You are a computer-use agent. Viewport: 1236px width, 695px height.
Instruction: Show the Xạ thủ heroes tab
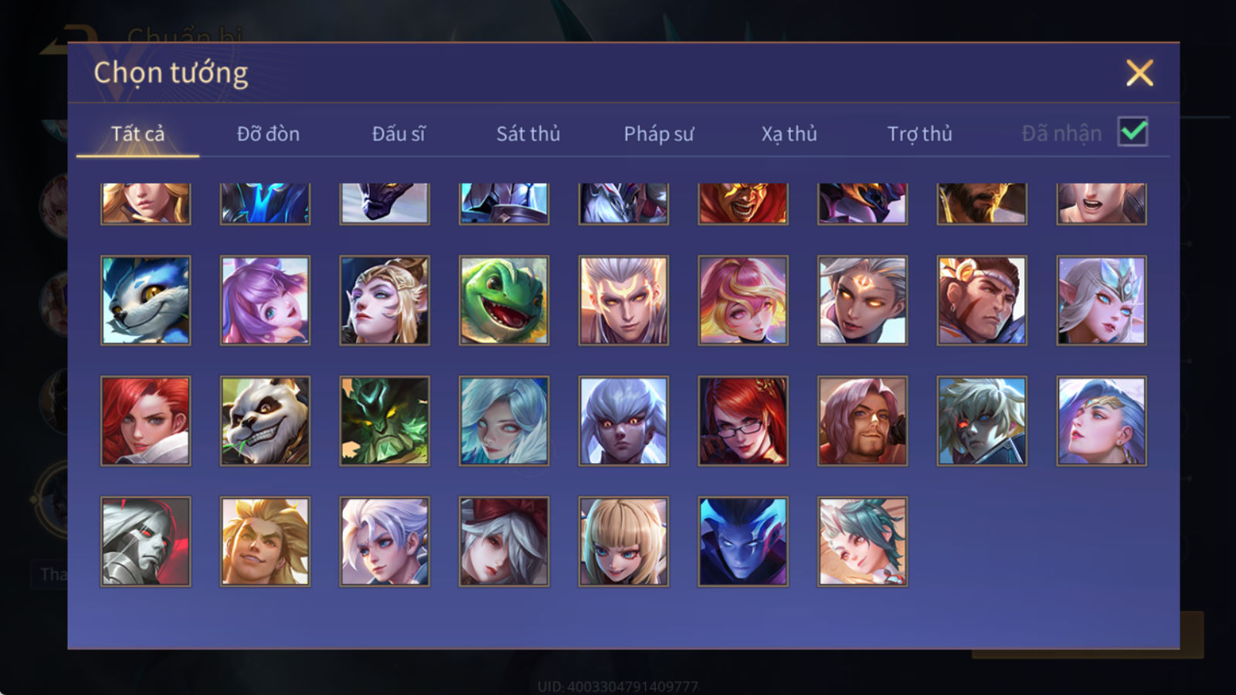click(789, 134)
